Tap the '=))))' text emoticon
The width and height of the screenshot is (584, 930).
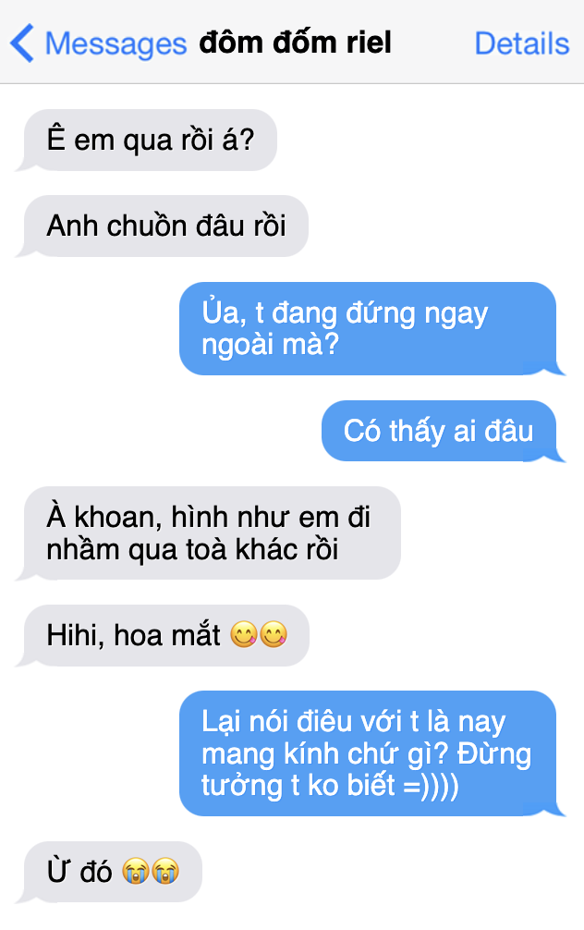pos(431,786)
